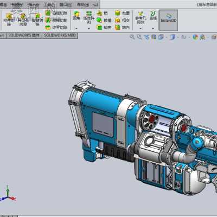The height and width of the screenshot is (217, 217).
Task: Expand the Linear Pattern dropdown arrow
Action: click(x=89, y=28)
